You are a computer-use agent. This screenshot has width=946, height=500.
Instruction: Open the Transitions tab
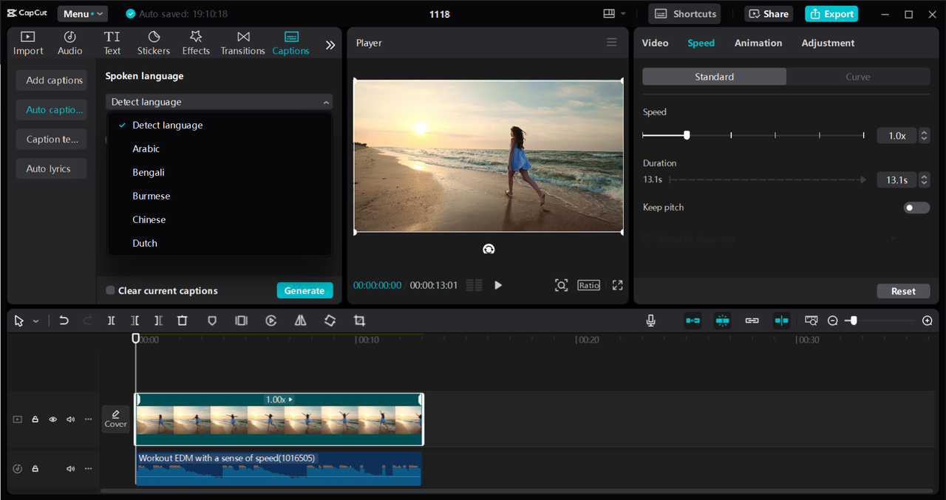click(x=242, y=43)
